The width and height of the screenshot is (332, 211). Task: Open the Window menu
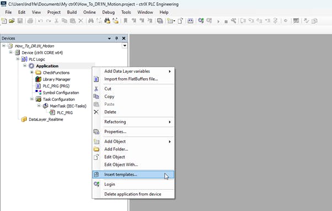(145, 12)
